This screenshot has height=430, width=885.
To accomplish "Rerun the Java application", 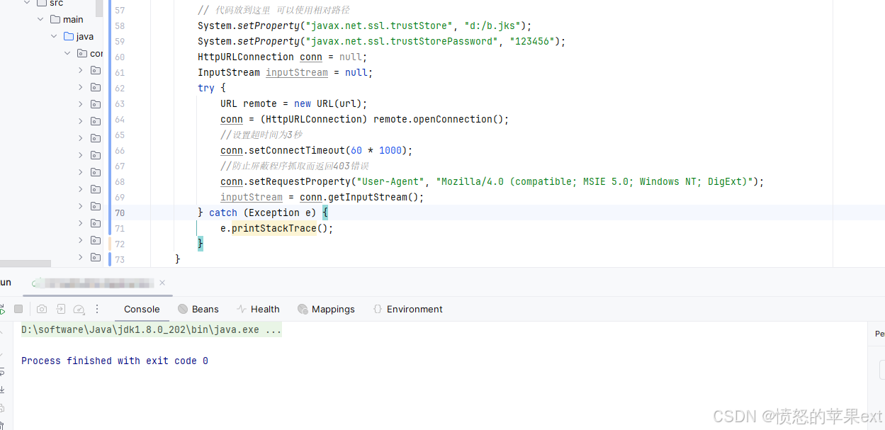I will pos(3,310).
